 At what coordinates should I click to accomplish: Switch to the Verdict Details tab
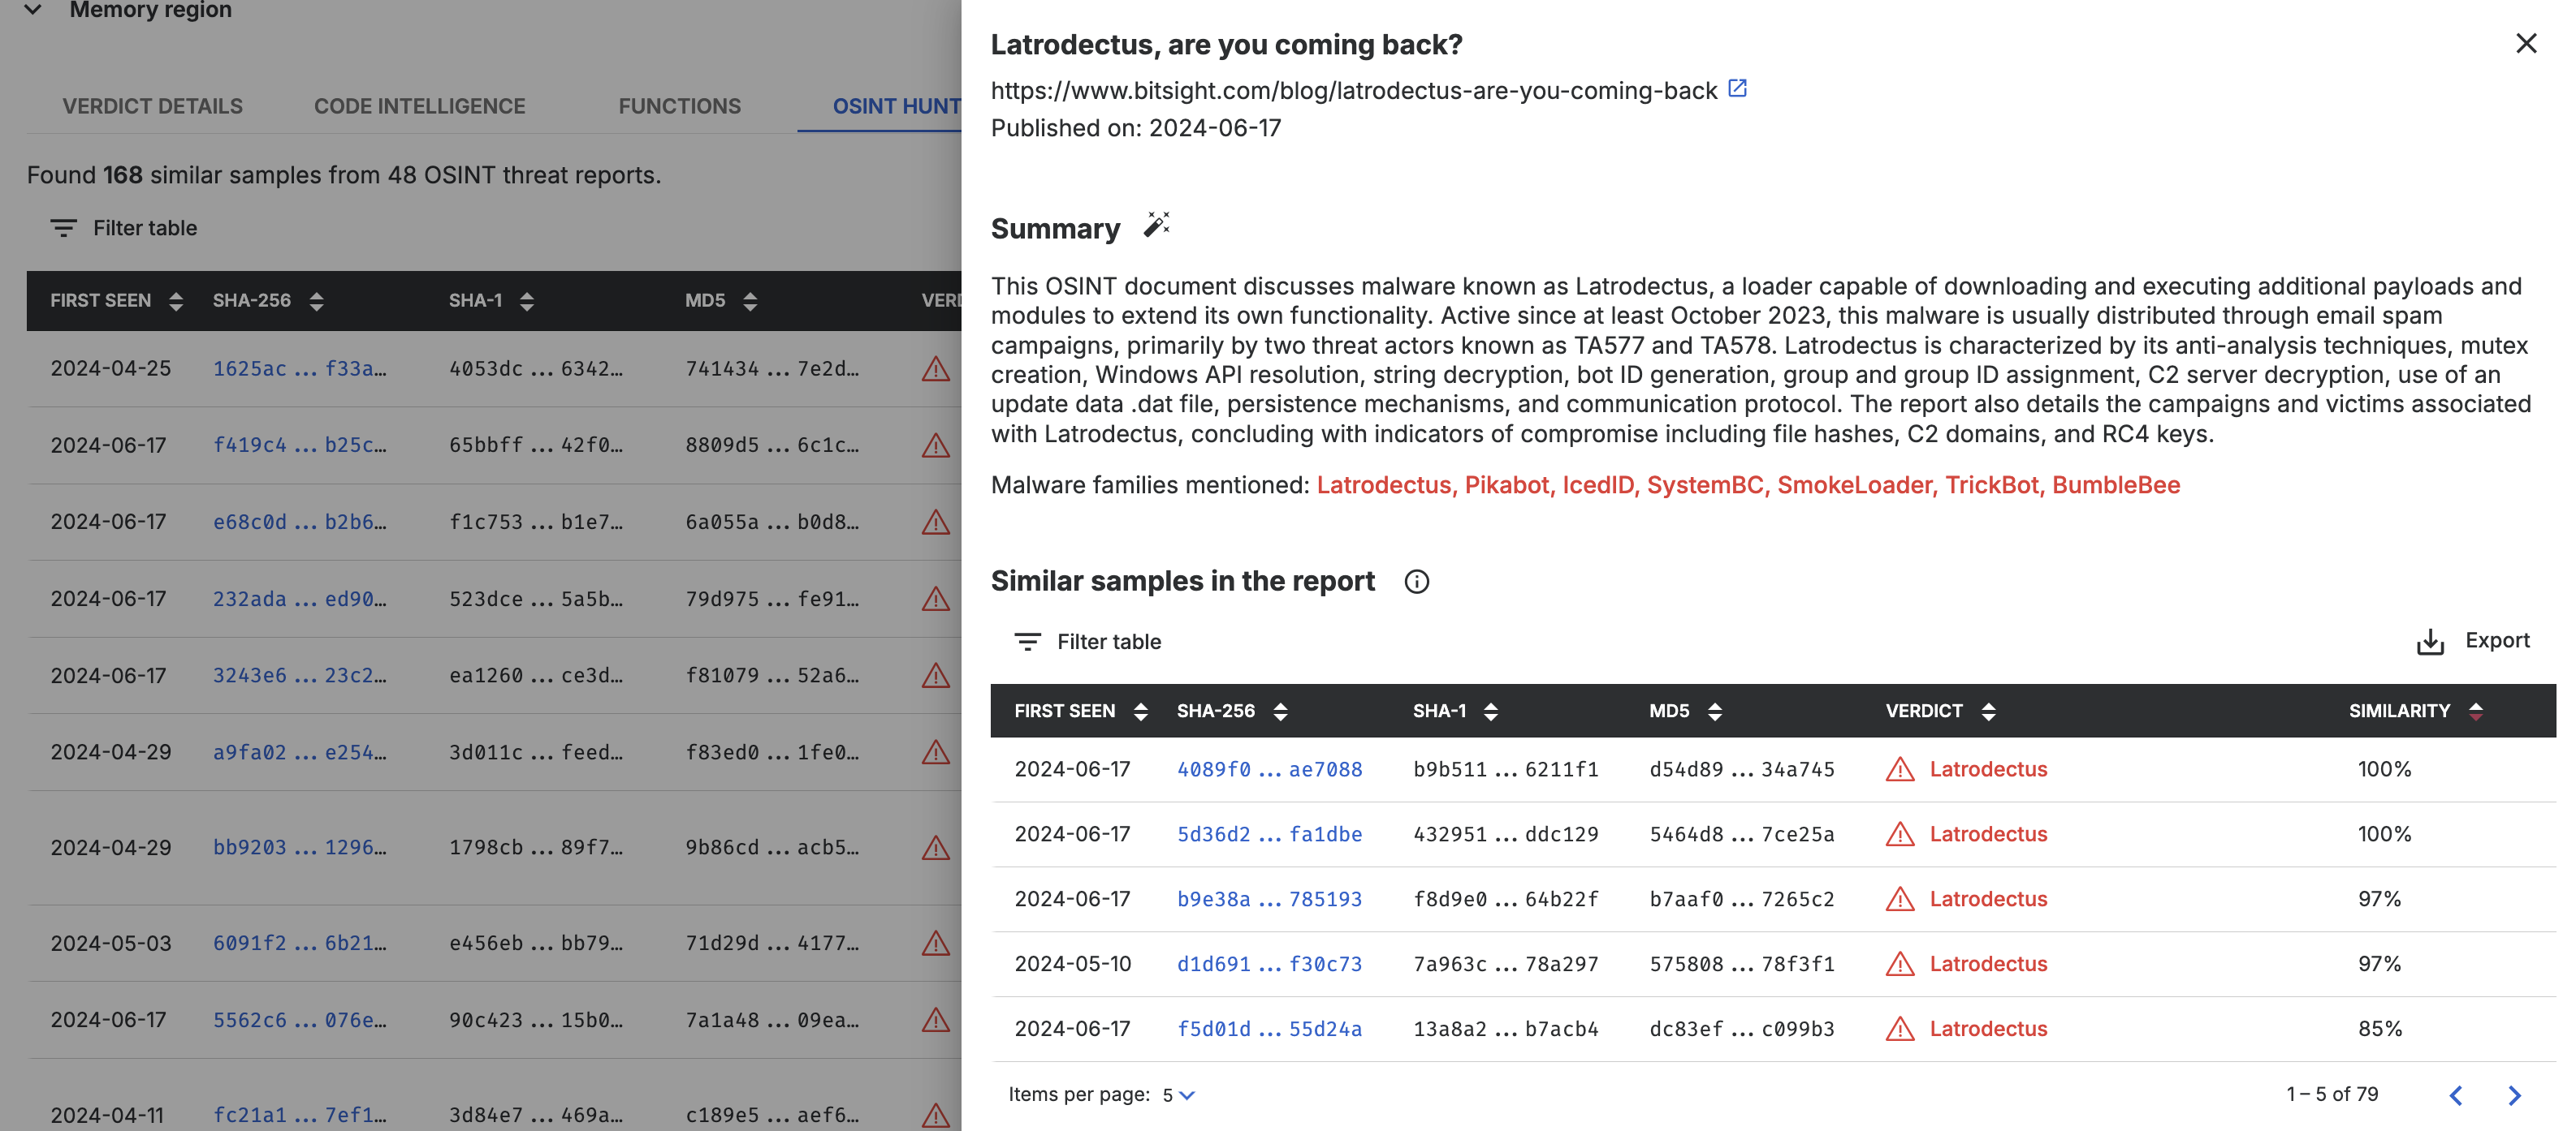152,106
